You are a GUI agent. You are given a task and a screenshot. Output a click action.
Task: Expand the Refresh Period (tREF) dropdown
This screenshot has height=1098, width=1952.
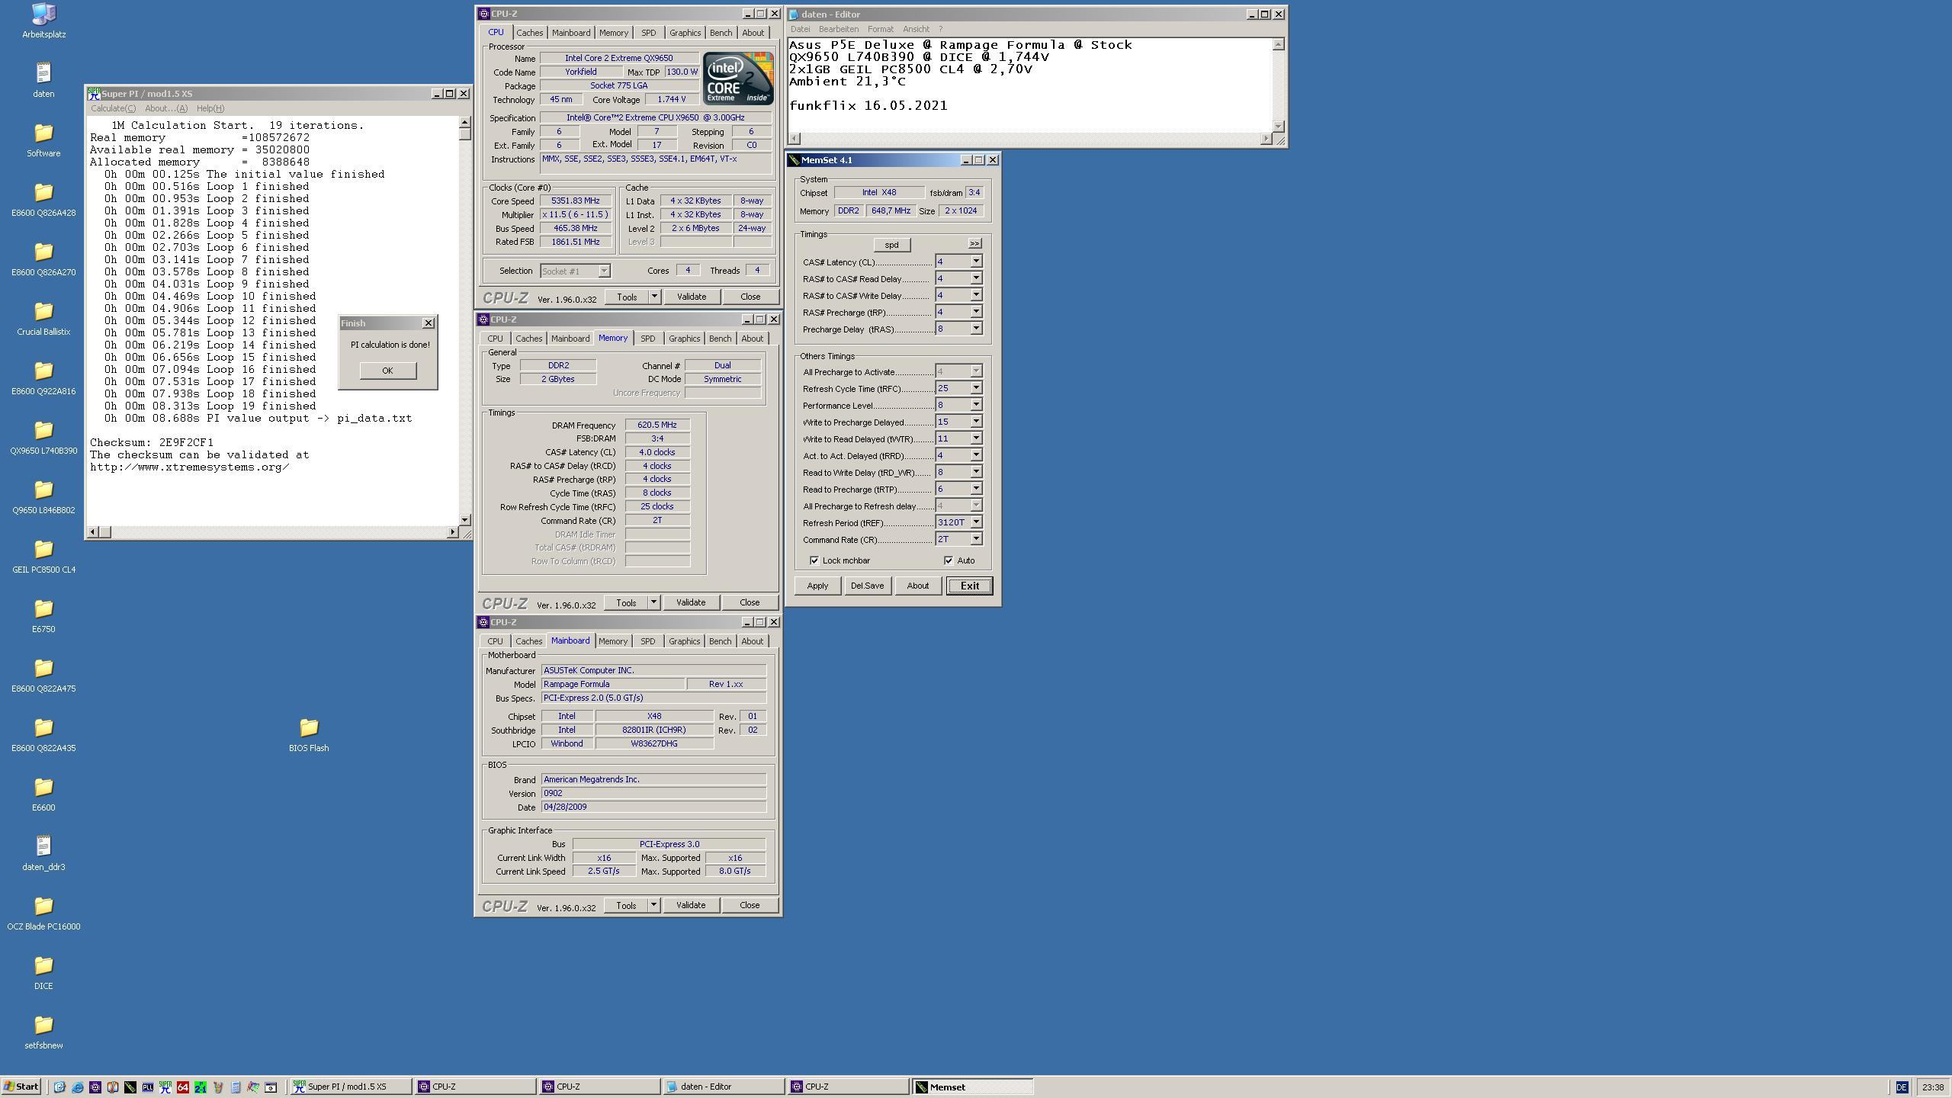(975, 522)
